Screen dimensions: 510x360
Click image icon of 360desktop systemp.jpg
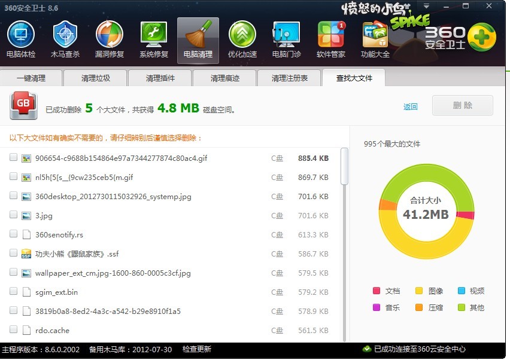click(26, 197)
